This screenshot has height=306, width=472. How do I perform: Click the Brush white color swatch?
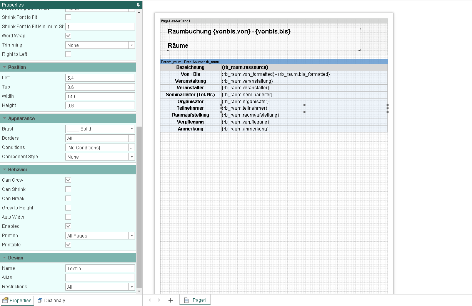[x=73, y=129]
